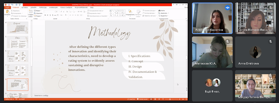Image resolution: width=279 pixels, height=103 pixels.
Task: Open PowerPoint help question mark
Action: click(173, 5)
